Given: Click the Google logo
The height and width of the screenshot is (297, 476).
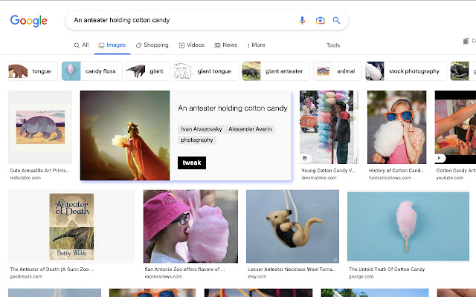Looking at the screenshot, I should 28,21.
